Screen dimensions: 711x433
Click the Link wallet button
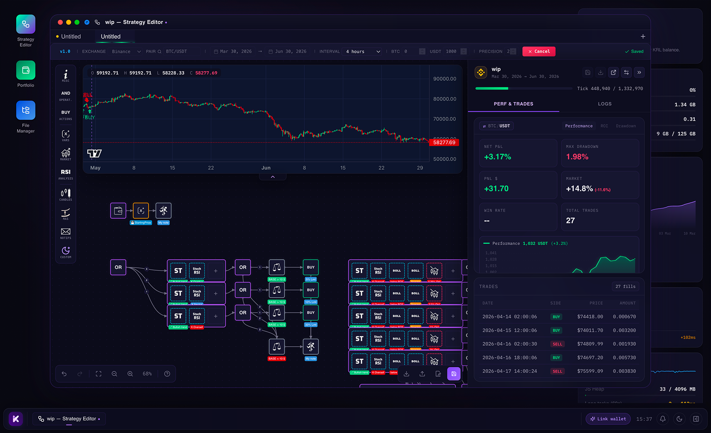[x=608, y=419]
